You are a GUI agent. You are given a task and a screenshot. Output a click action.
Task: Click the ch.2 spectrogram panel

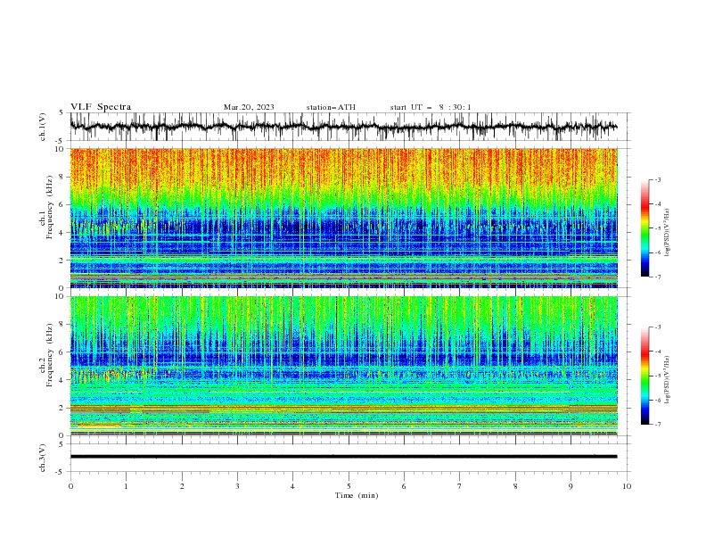(x=343, y=366)
